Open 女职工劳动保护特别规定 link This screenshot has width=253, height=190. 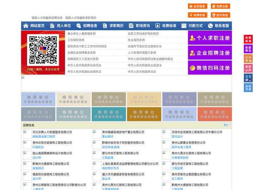coord(143,34)
